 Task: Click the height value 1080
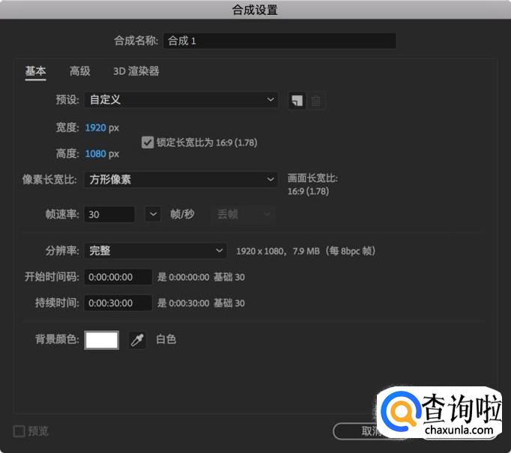click(x=95, y=153)
